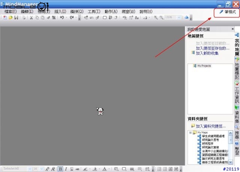
Task: Open the zoom percentage dropdown
Action: (x=179, y=18)
